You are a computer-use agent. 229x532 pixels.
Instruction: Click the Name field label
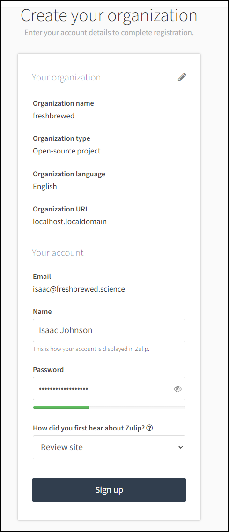[x=42, y=312]
